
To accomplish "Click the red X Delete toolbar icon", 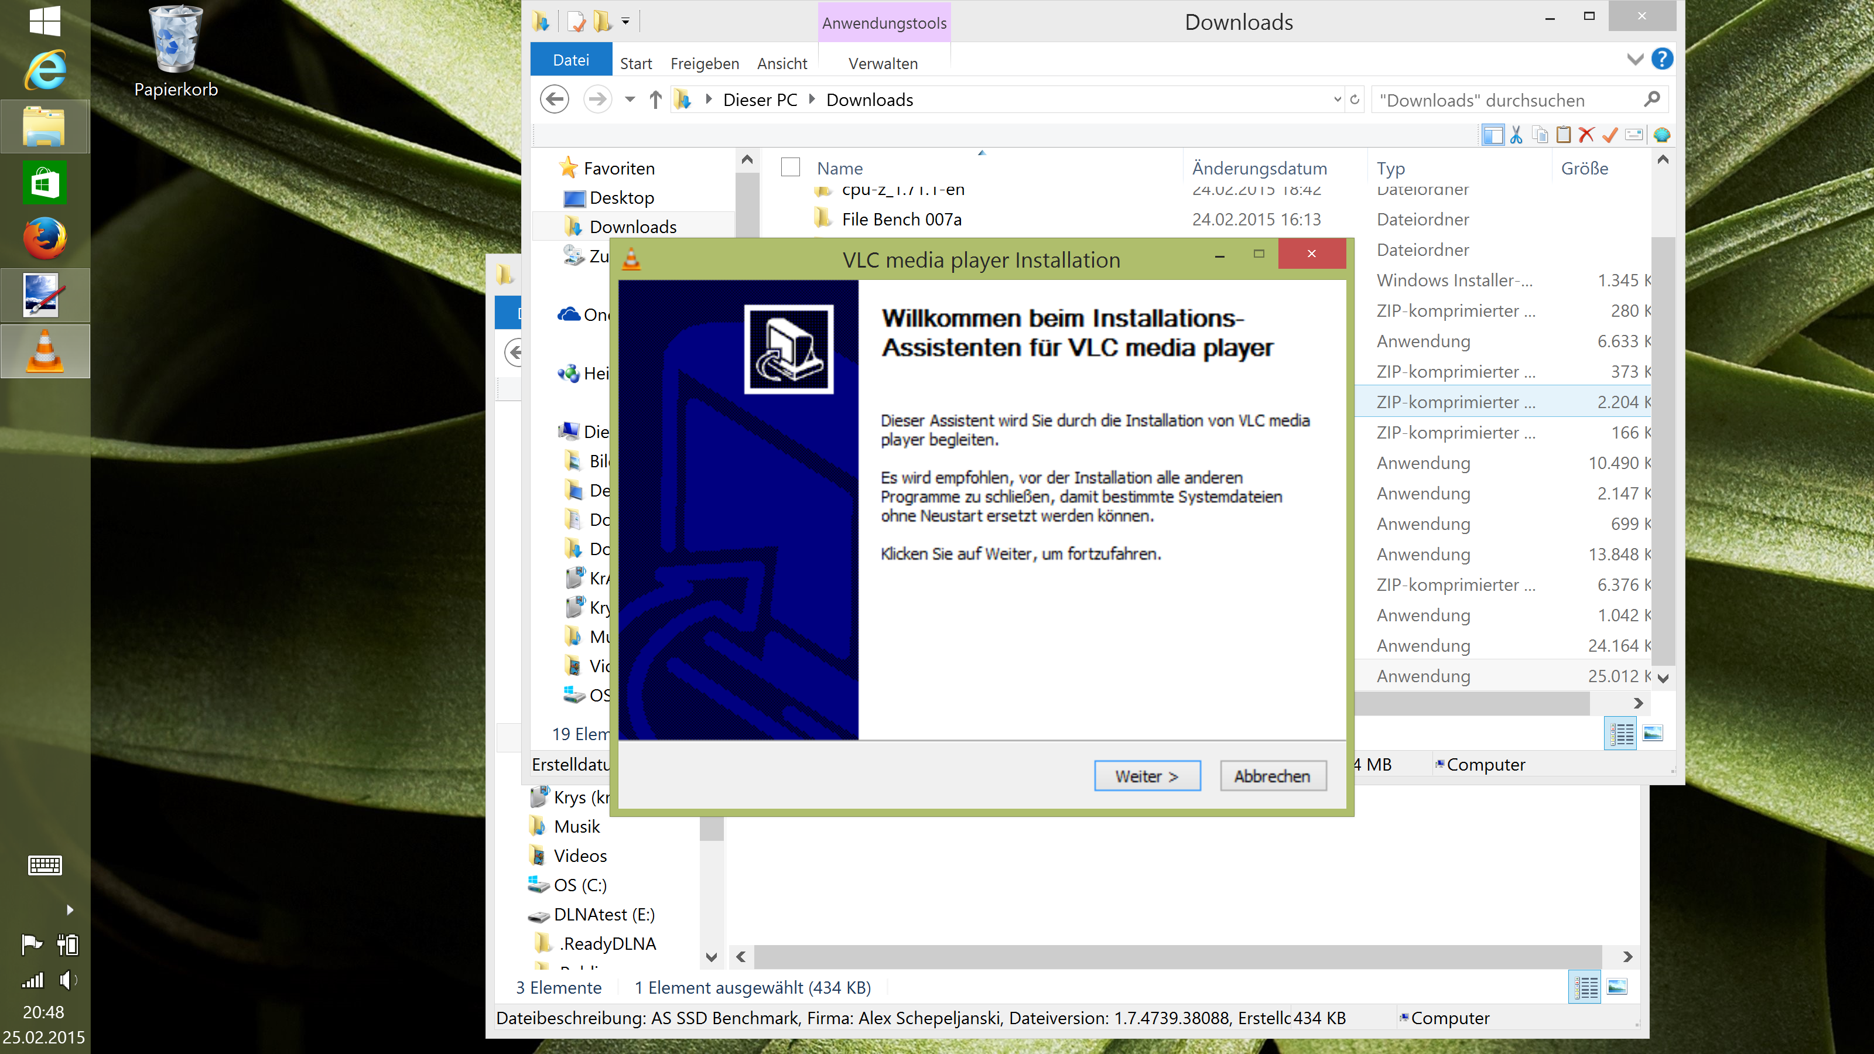I will [1586, 135].
